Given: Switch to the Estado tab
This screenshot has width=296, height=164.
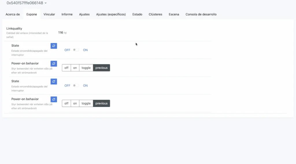Looking at the screenshot, I should point(137,14).
